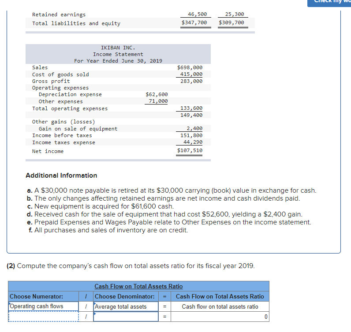The height and width of the screenshot is (332, 351).
Task: Click income taxes expense 44,290
Action: 193,142
